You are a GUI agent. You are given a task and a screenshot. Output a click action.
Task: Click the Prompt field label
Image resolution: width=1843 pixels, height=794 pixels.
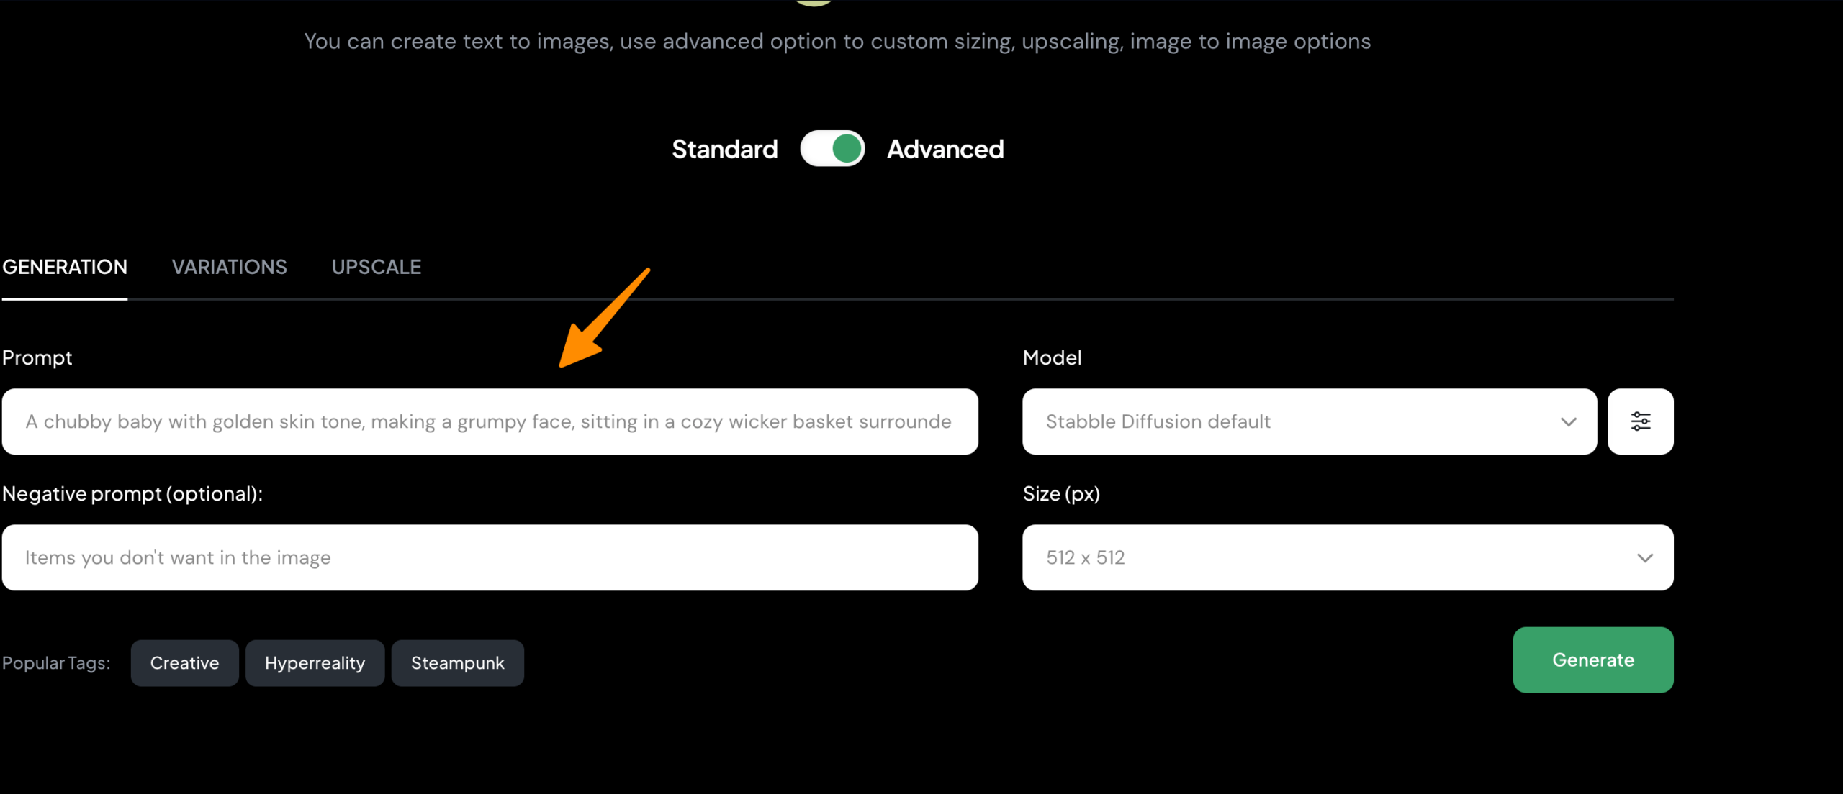(37, 358)
